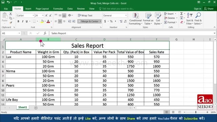Add a new sheet with plus icon
The image size is (217, 122).
tap(36, 108)
